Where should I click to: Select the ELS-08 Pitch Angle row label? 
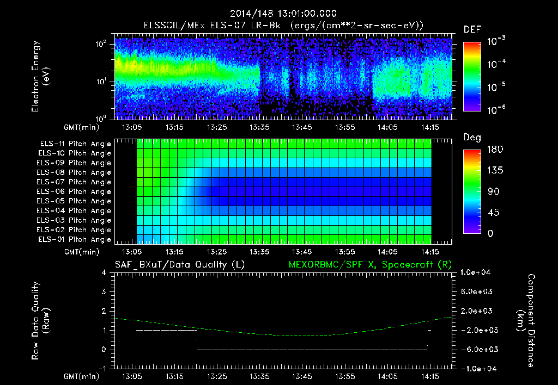pos(74,172)
